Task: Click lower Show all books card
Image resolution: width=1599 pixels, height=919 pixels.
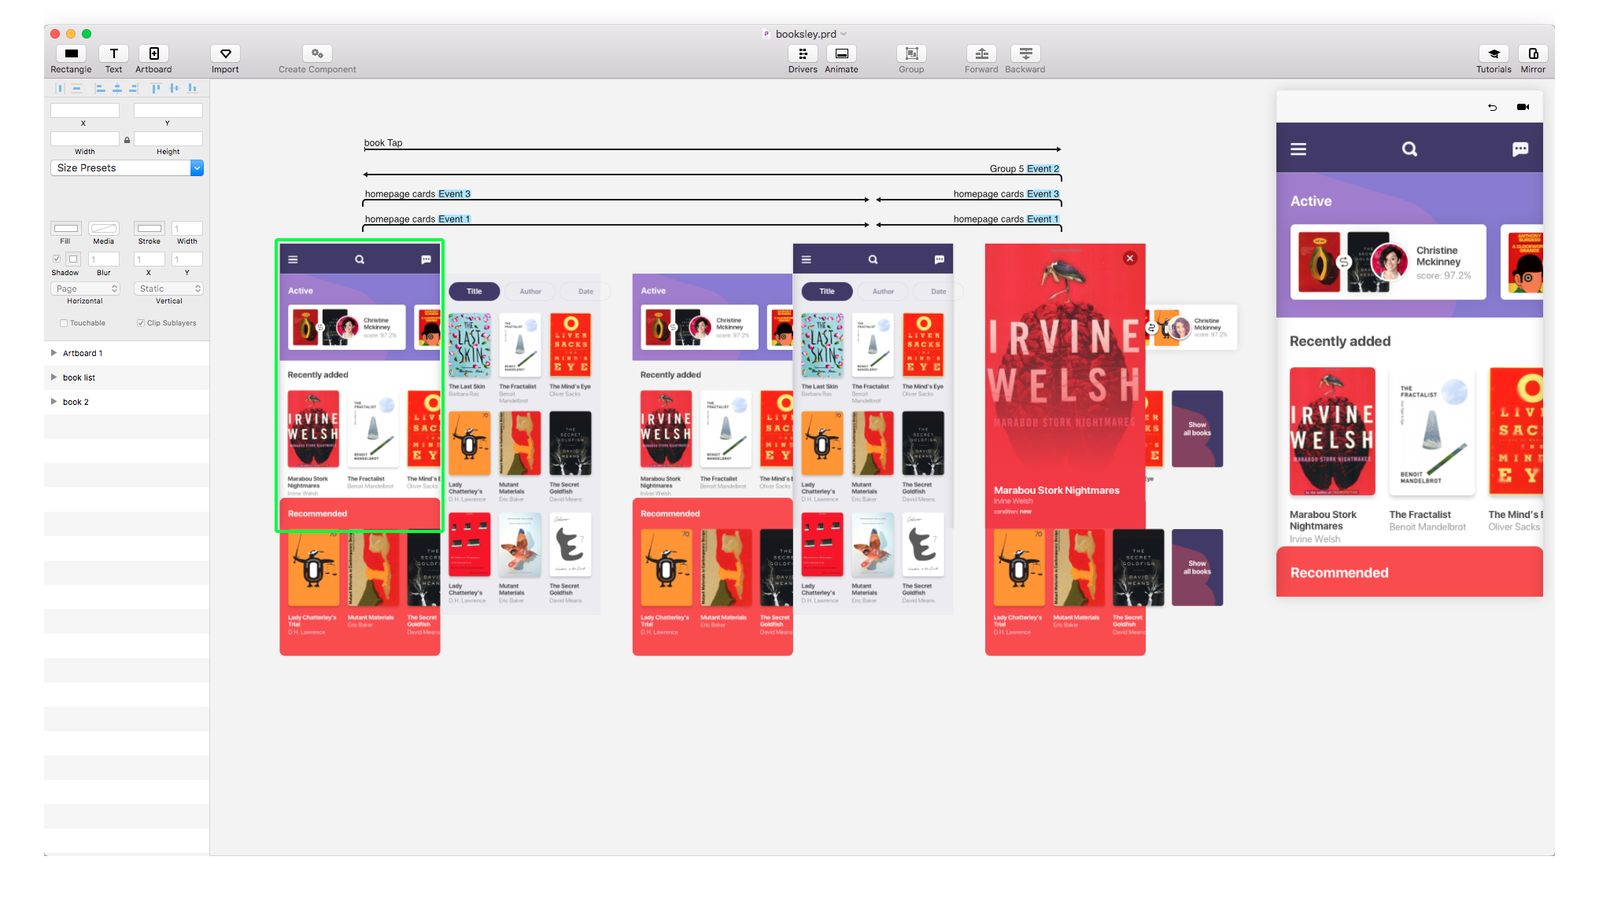Action: (x=1197, y=568)
